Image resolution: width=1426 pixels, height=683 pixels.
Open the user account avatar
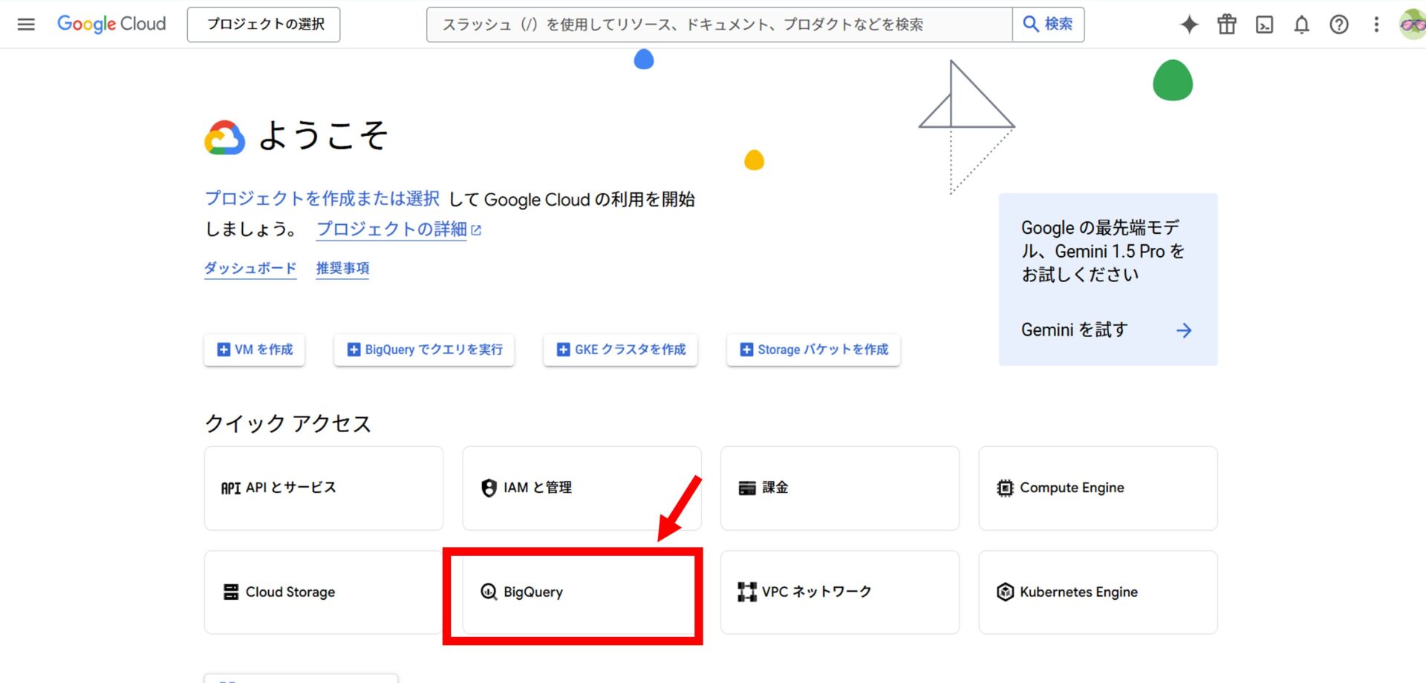click(1412, 24)
